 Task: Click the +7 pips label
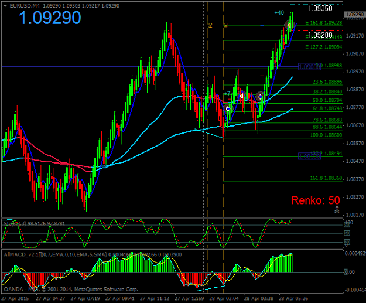[x=227, y=94]
